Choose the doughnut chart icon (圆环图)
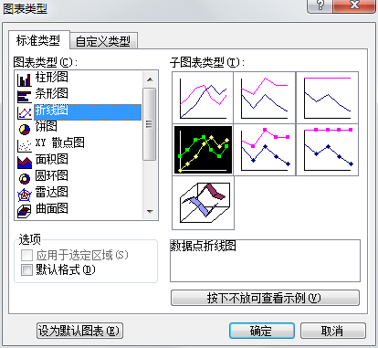 25,179
